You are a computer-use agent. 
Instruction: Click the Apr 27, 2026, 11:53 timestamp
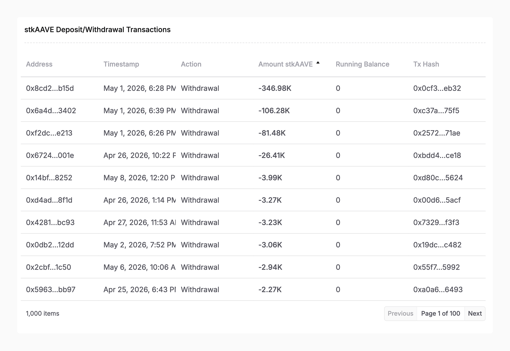click(x=140, y=223)
